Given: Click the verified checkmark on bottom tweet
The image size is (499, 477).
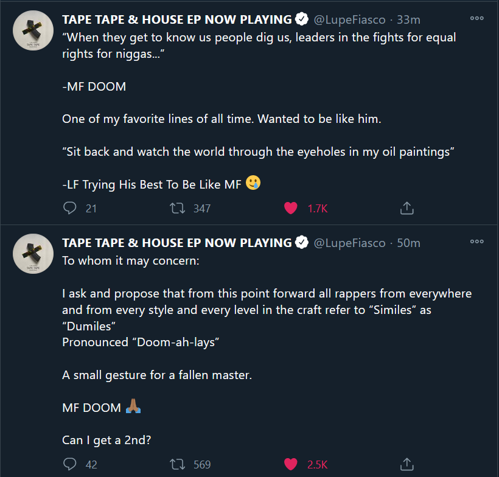Looking at the screenshot, I should click(302, 242).
